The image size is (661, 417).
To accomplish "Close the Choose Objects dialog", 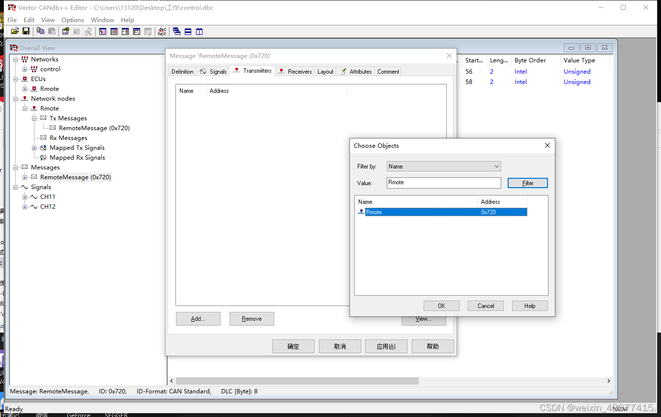I will (547, 145).
